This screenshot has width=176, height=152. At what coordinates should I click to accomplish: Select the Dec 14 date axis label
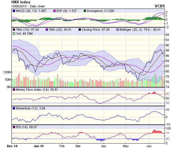(12, 147)
